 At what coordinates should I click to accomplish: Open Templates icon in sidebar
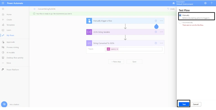tap(3, 25)
